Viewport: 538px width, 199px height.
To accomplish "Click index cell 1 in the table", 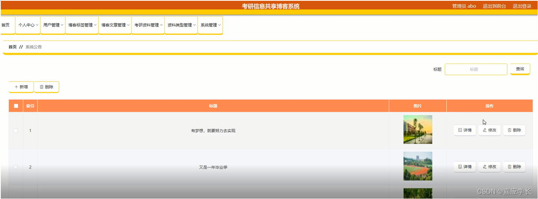I will [30, 131].
